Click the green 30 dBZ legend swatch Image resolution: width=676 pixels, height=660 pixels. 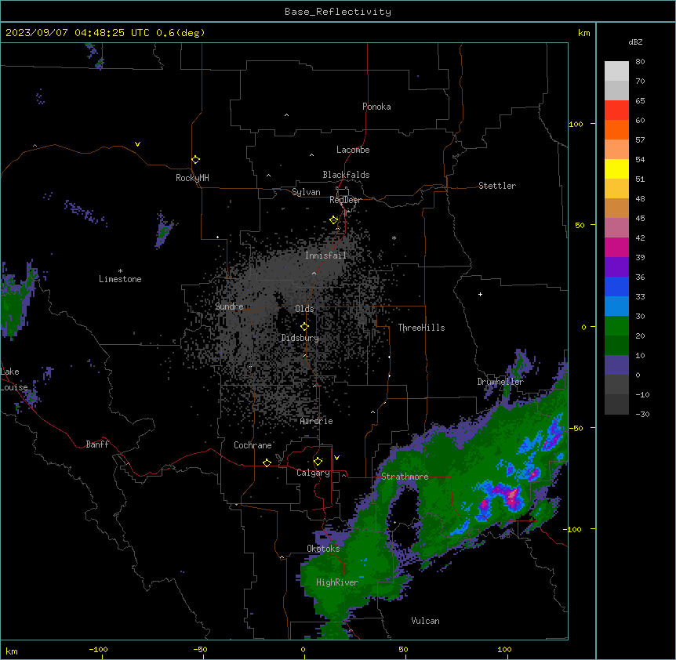coord(616,326)
